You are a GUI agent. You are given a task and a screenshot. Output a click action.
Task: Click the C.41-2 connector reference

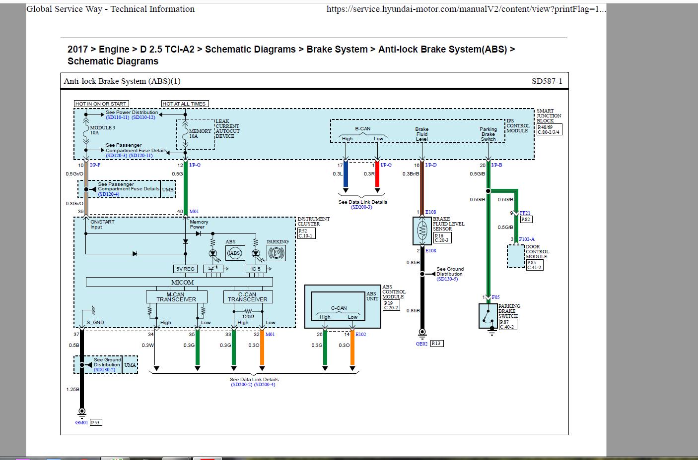tap(534, 268)
